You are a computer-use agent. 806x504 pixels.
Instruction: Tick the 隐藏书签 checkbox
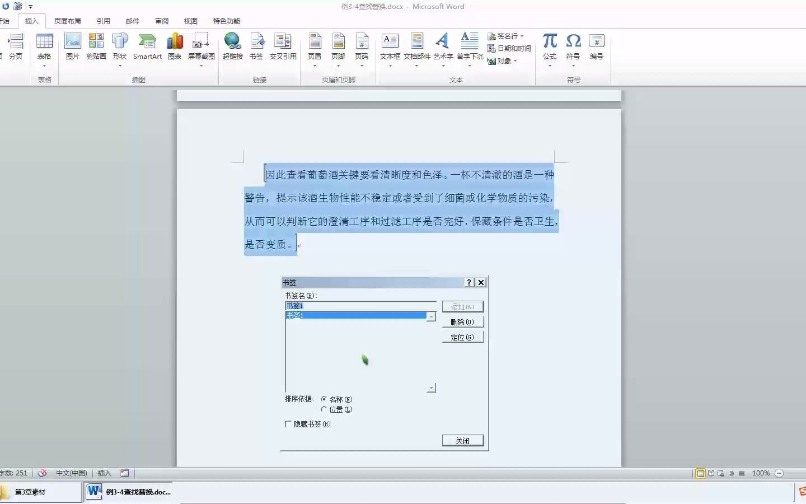[288, 424]
